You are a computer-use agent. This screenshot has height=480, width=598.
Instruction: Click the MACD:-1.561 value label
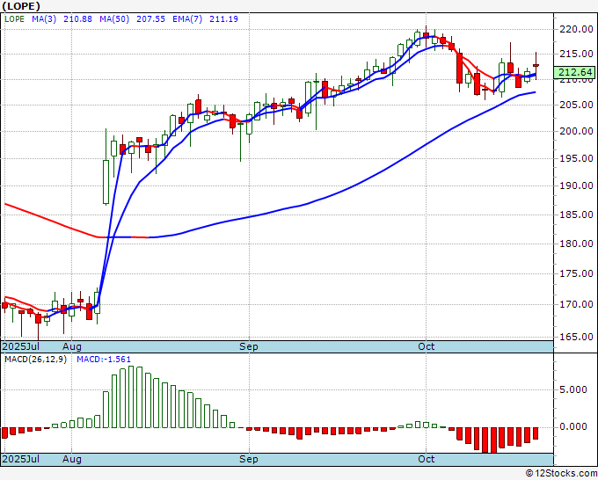pyautogui.click(x=104, y=360)
